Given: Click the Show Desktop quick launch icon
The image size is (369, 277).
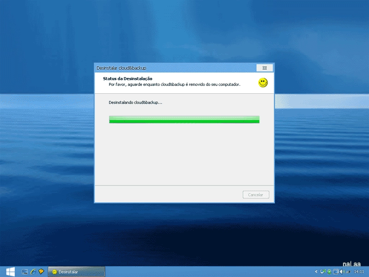Looking at the screenshot, I should (x=25, y=271).
